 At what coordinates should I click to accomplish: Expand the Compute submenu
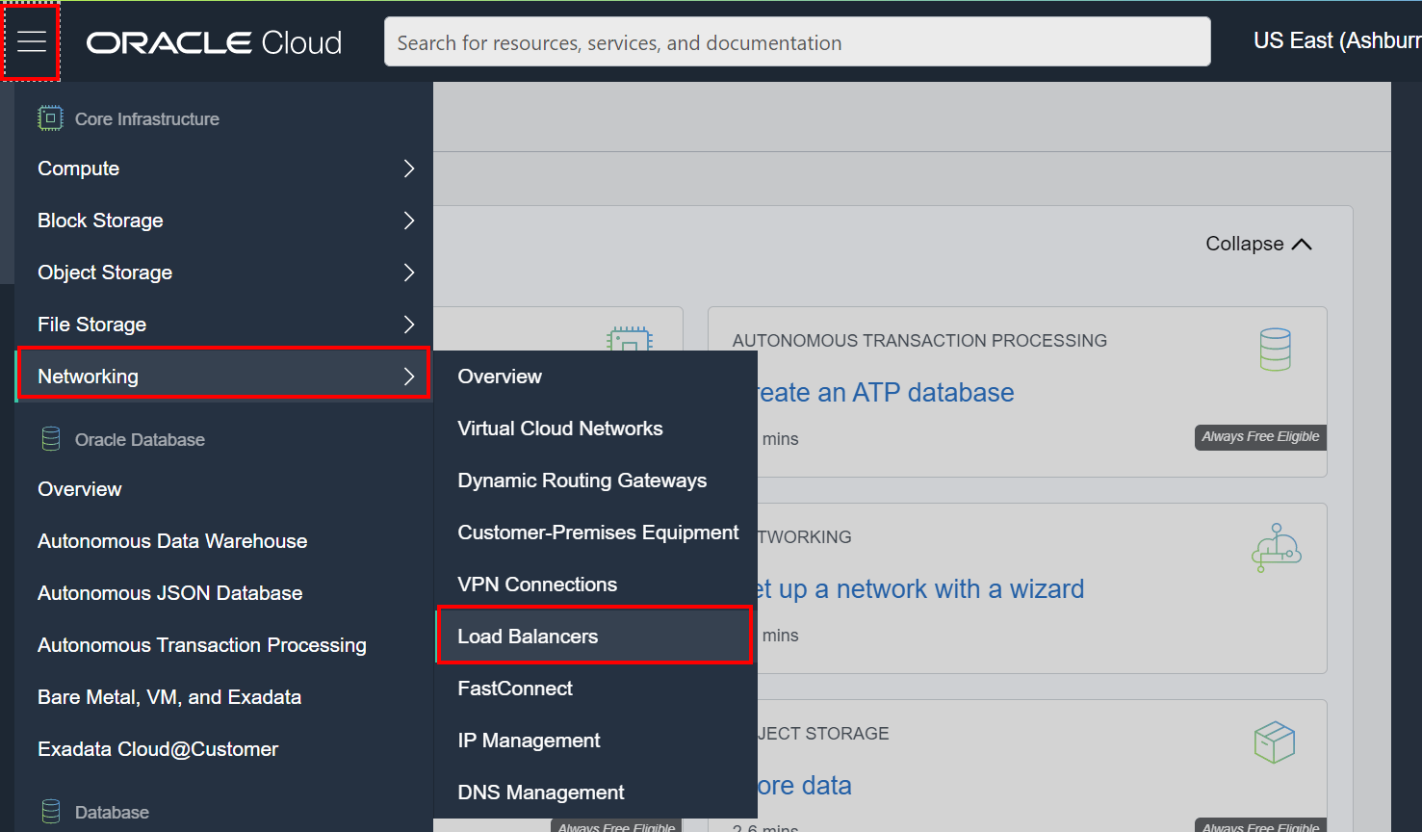221,168
